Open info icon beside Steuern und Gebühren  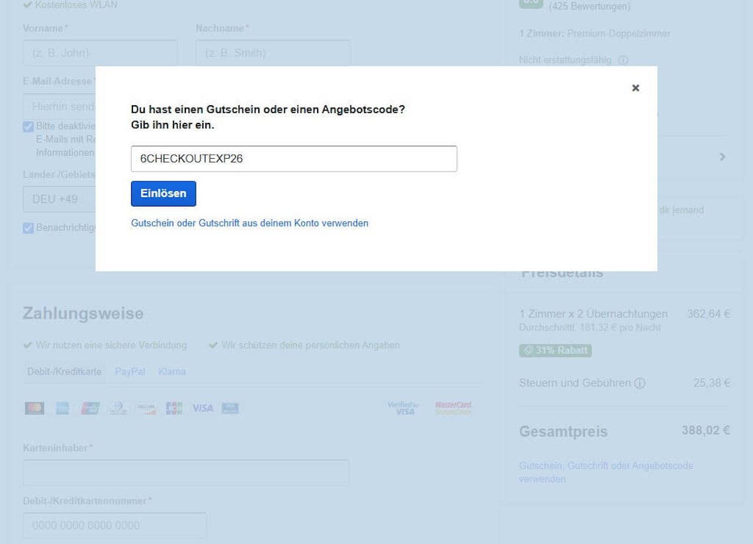pyautogui.click(x=640, y=383)
